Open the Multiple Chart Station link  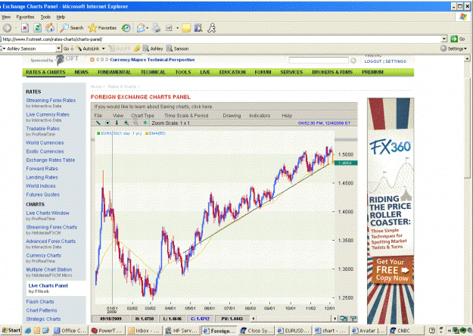pos(49,269)
